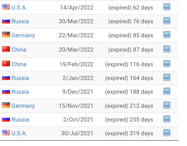Screen dimensions: 187x146
Task: Open screenshot icon for Russia 2/Oct/2021 row
Action: coord(167,119)
